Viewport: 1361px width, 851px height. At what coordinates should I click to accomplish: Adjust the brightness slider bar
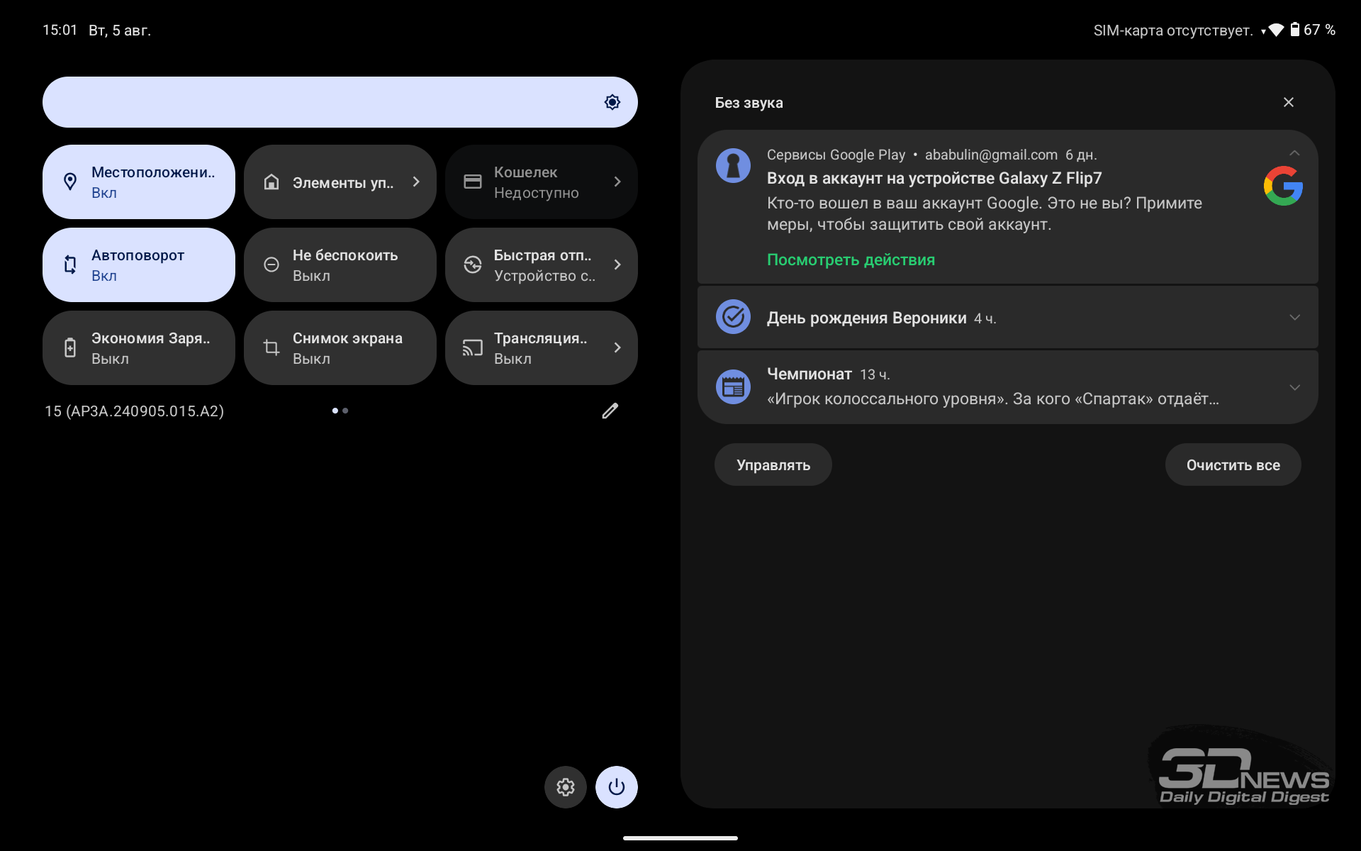tap(340, 102)
